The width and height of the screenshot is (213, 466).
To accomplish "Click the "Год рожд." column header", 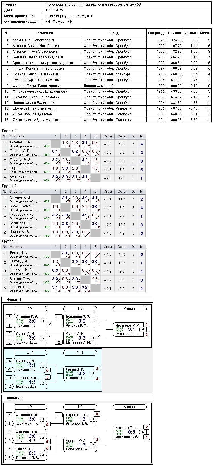I will (156, 33).
